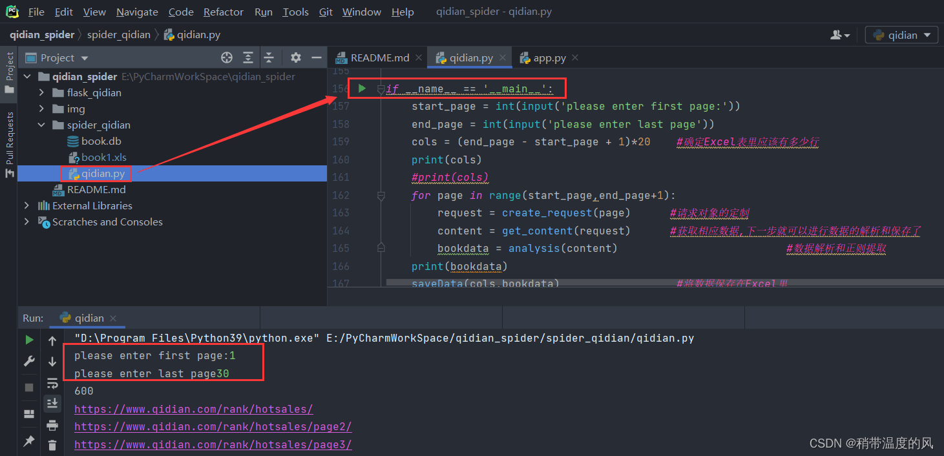Close the qidian.py editor tab
Image resolution: width=944 pixels, height=456 pixels.
pyautogui.click(x=503, y=57)
